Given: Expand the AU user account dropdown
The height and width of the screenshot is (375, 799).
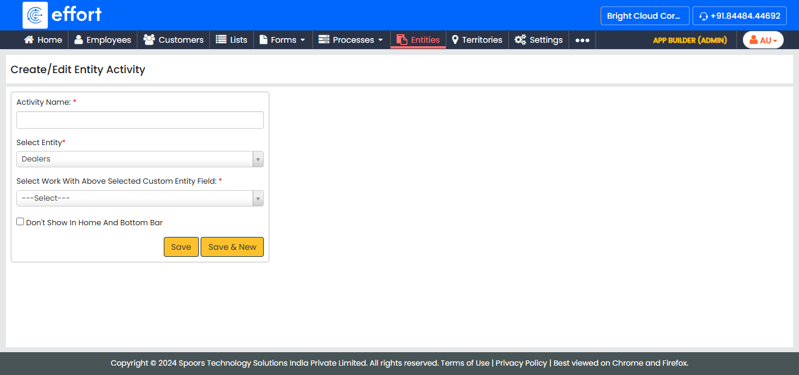Looking at the screenshot, I should (x=763, y=40).
